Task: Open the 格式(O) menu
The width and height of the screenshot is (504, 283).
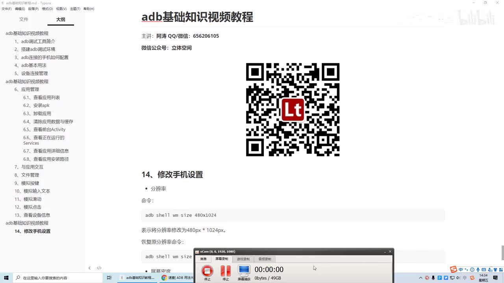Action: pos(47,9)
